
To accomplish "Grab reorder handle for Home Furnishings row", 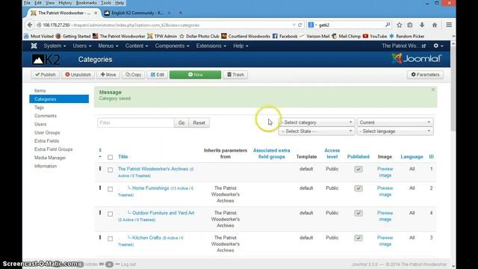I will point(100,188).
